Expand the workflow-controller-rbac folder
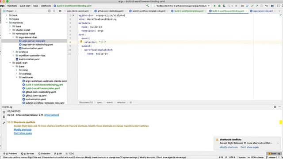This screenshot has width=283, height=159. pyautogui.click(x=13, y=55)
